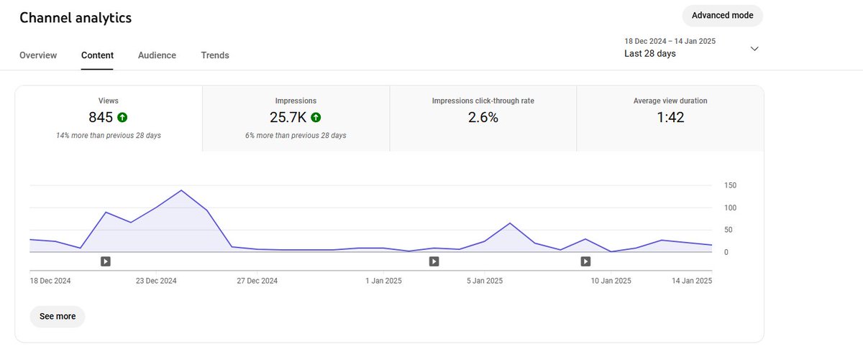Click the 14 Jan 2025 axis label
The image size is (863, 349).
point(691,281)
